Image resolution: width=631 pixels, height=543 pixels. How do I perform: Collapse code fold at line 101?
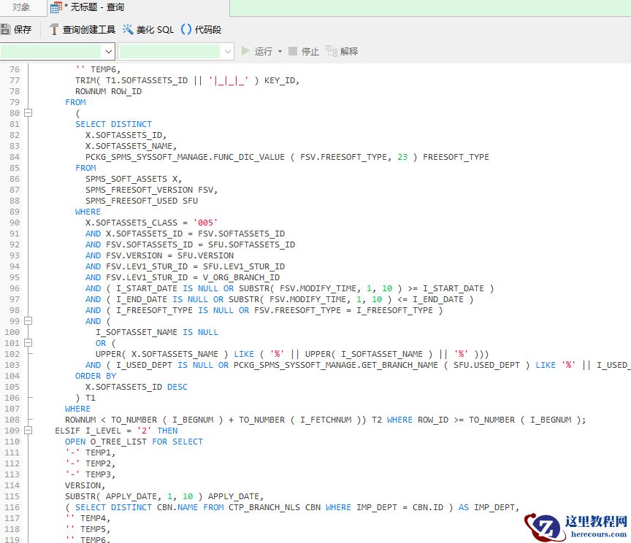[28, 343]
